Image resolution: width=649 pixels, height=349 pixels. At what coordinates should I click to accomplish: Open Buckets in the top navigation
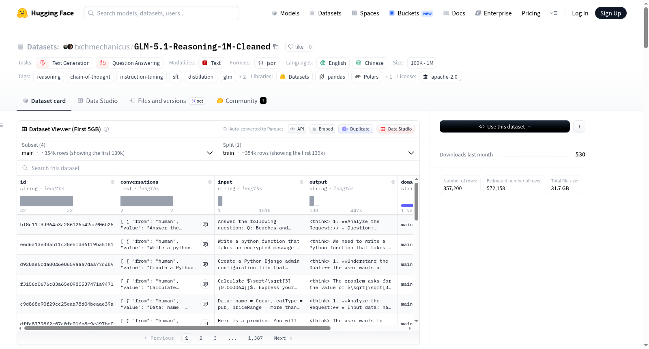(x=411, y=13)
